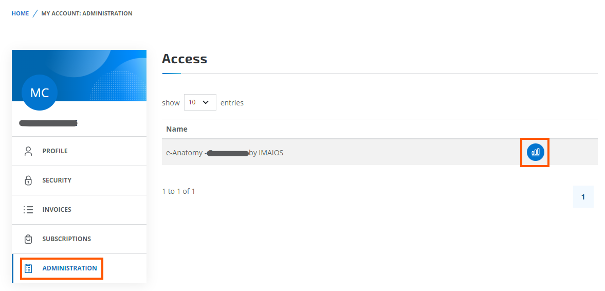The height and width of the screenshot is (291, 605).
Task: Click the dropdown chevron beside 10
Action: tap(206, 102)
